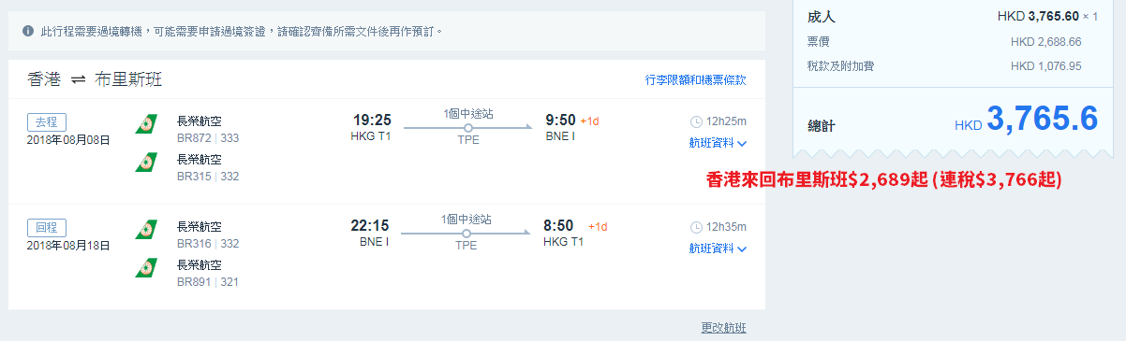Click the info icon in the transit notice
The width and height of the screenshot is (1126, 341).
pos(28,31)
